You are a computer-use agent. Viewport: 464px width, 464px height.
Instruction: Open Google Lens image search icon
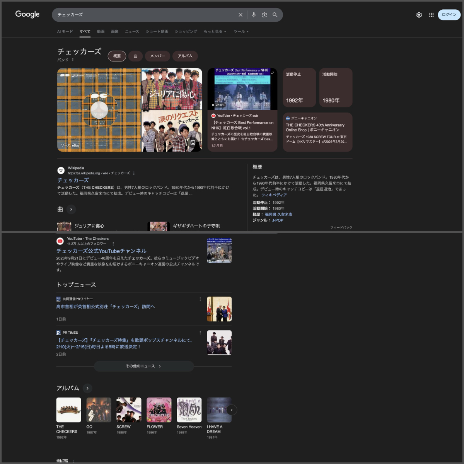264,15
